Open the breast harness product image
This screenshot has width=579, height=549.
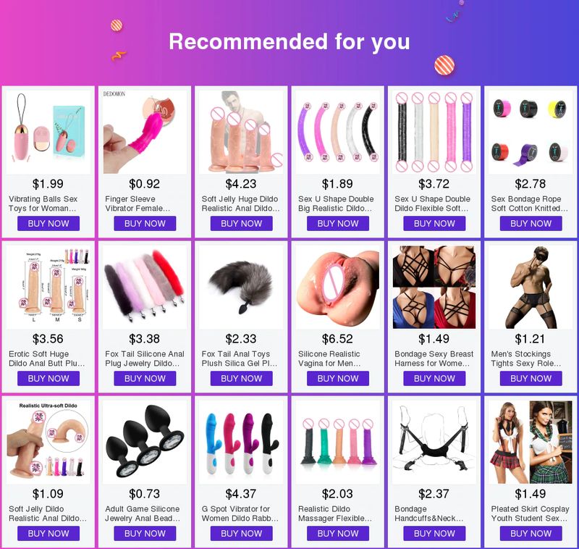pyautogui.click(x=434, y=287)
